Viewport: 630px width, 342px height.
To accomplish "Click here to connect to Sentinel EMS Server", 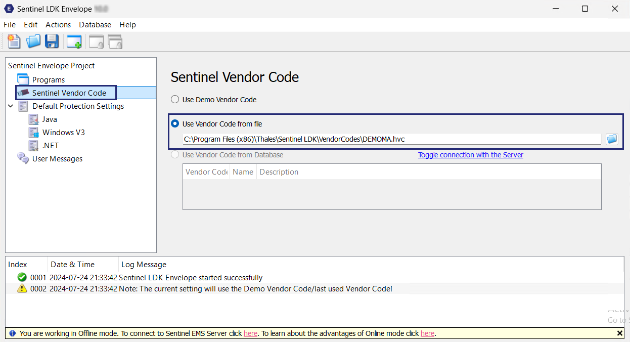I will pos(250,333).
